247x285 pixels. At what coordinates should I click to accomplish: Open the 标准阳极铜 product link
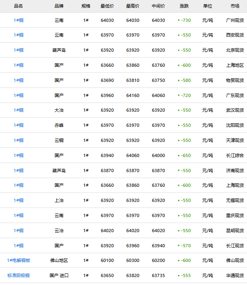[x=19, y=275]
